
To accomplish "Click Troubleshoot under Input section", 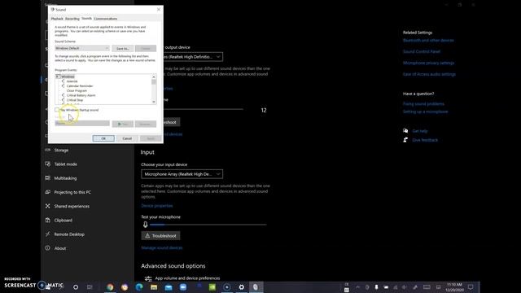I will pyautogui.click(x=160, y=236).
